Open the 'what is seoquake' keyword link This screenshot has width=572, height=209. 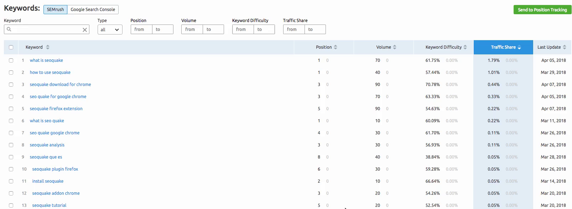pyautogui.click(x=46, y=60)
